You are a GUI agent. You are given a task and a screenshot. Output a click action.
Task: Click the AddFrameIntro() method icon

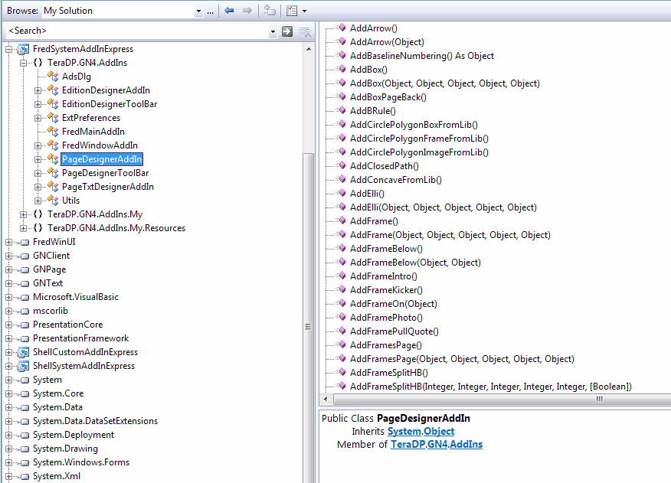coord(341,276)
